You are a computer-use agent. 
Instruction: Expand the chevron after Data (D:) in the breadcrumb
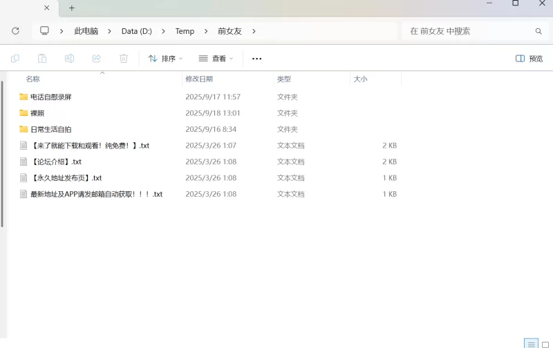[164, 31]
